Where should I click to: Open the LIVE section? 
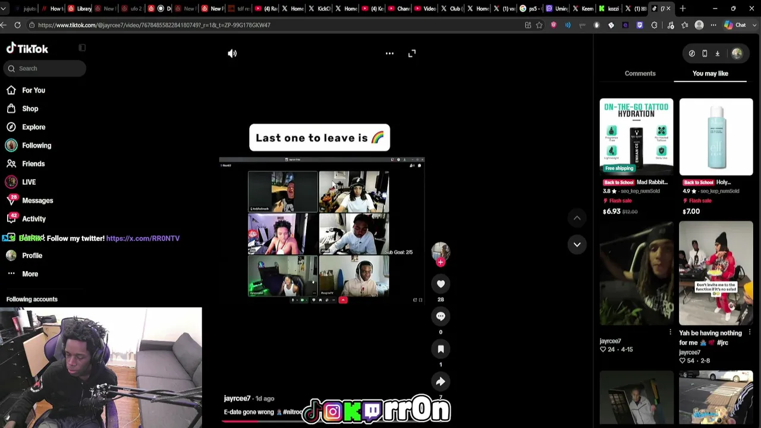tap(29, 182)
